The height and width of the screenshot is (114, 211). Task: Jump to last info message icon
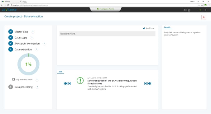tap(149, 83)
